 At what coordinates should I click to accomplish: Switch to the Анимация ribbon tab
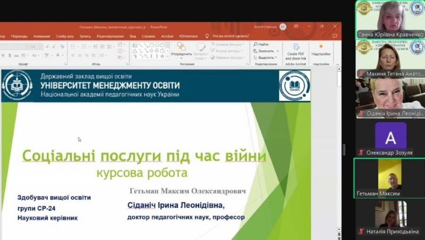[x=41, y=36]
